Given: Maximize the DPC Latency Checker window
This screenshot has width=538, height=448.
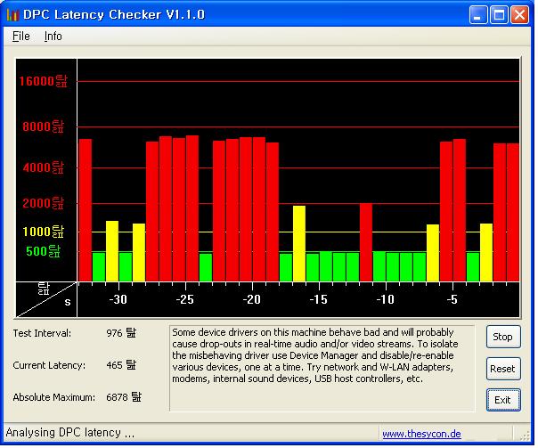Looking at the screenshot, I should coord(499,15).
